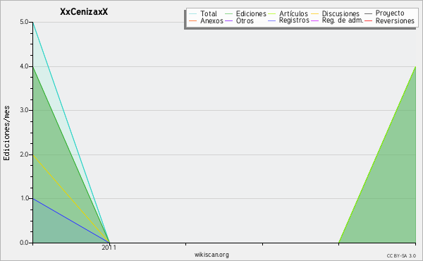Click the cyan Total line swatch in legend
Image resolution: width=423 pixels, height=261 pixels.
tap(193, 14)
